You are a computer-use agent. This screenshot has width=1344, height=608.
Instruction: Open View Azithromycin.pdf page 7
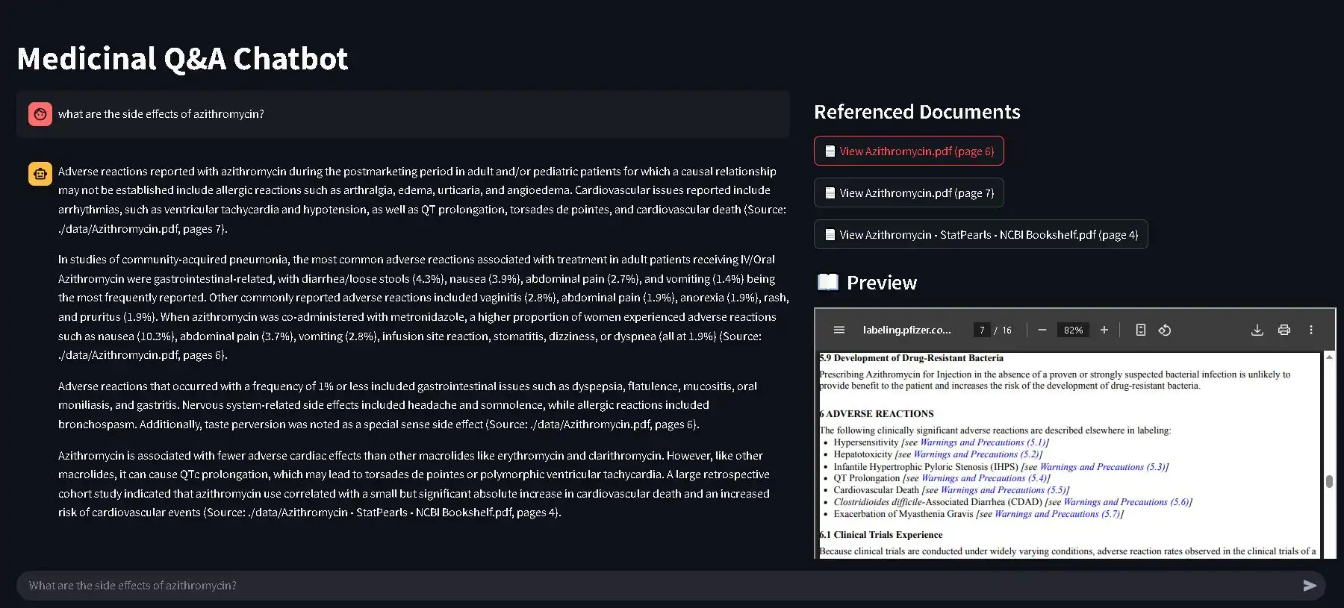point(909,192)
